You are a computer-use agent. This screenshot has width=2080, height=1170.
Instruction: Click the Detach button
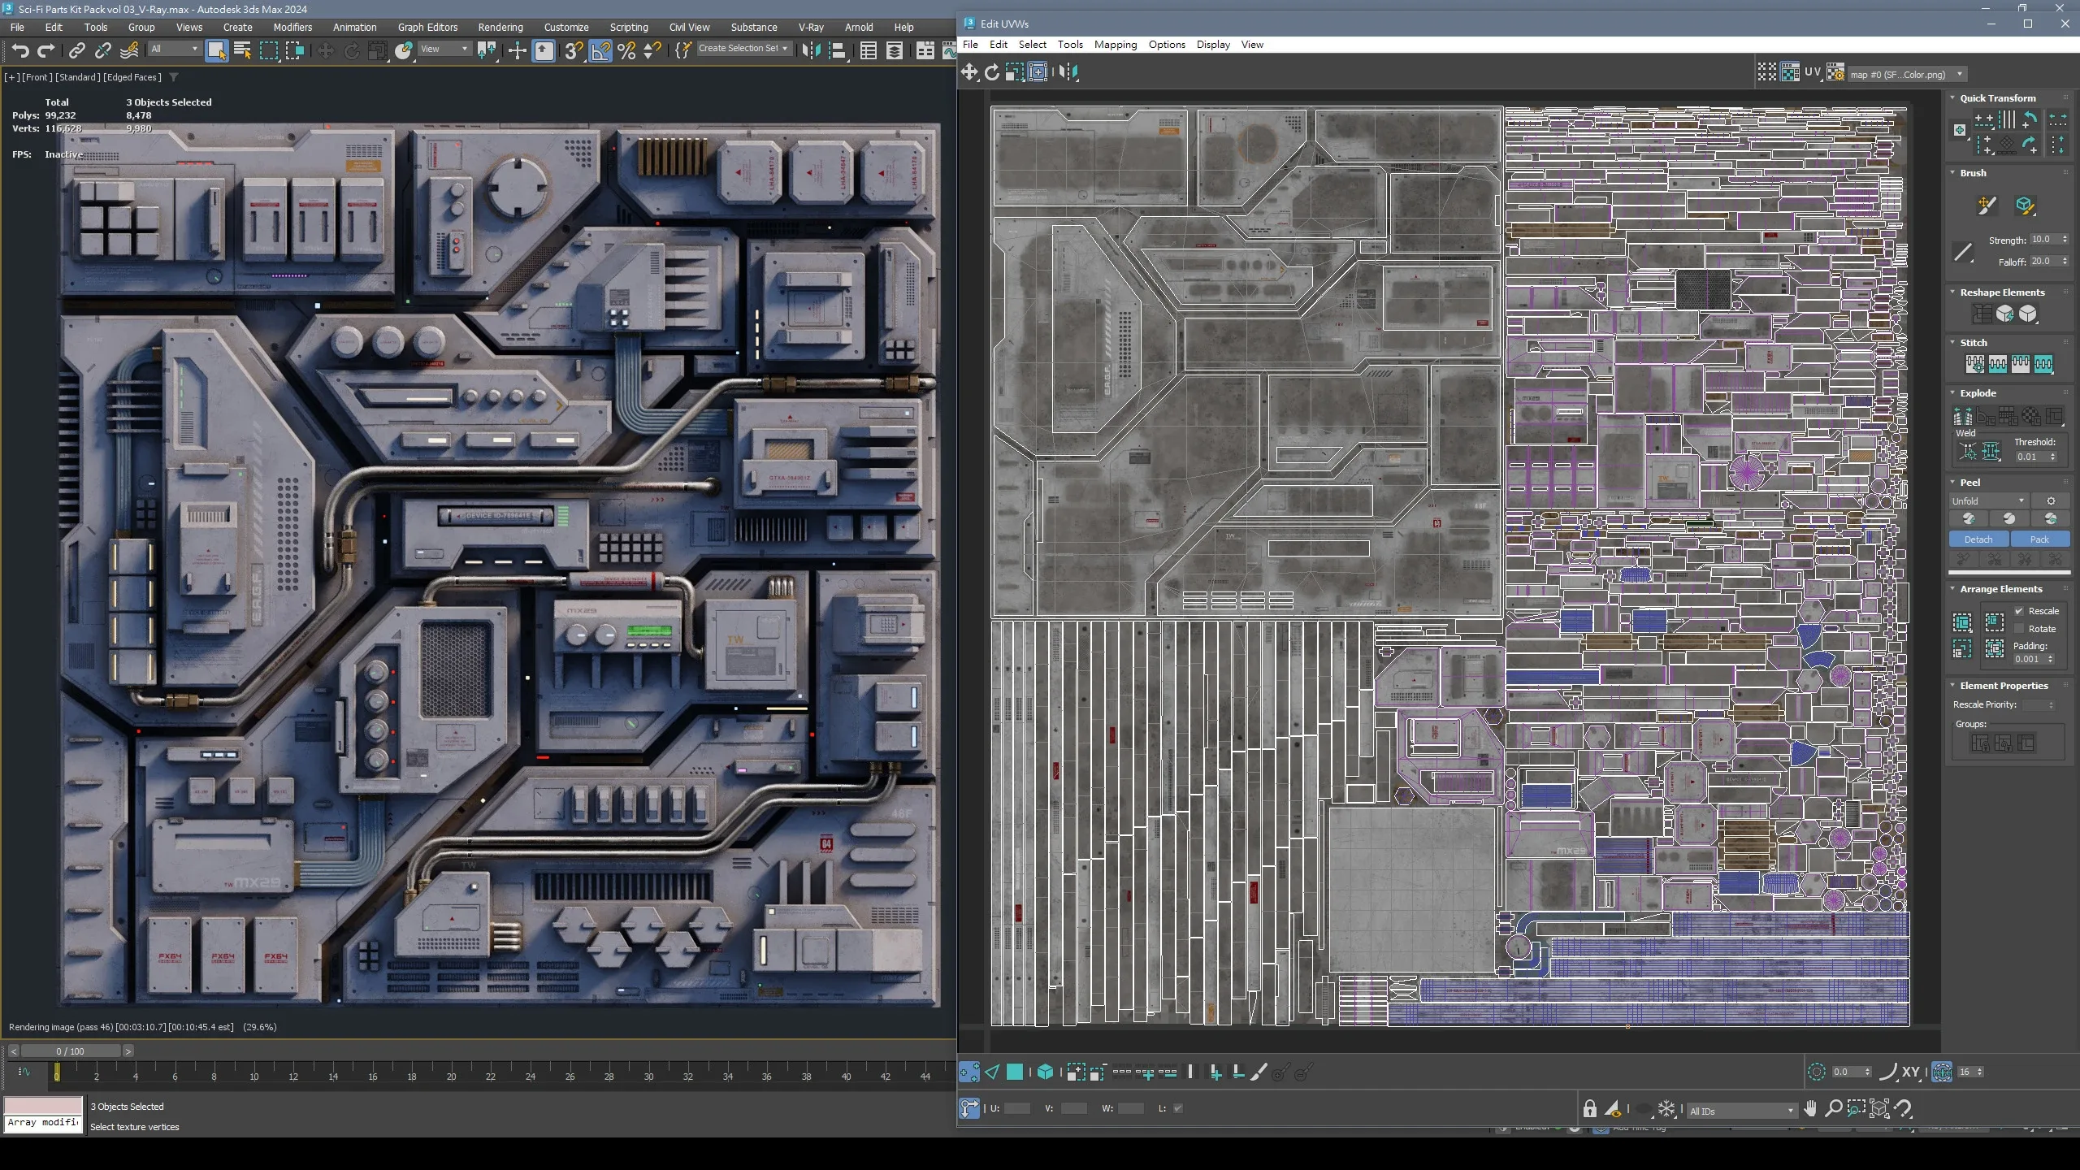tap(1978, 539)
